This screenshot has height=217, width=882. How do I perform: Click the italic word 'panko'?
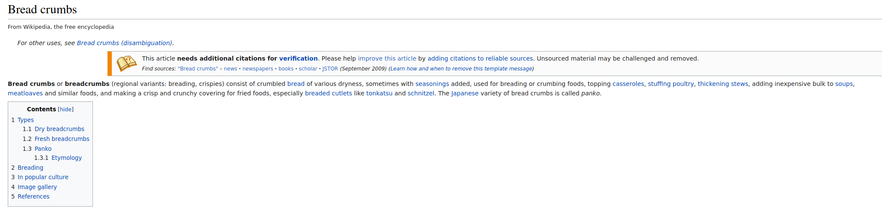tap(590, 93)
